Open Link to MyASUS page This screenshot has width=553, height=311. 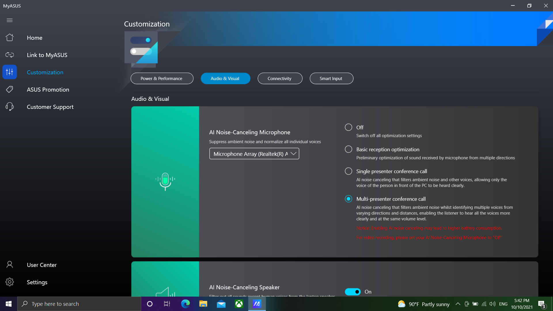(47, 55)
